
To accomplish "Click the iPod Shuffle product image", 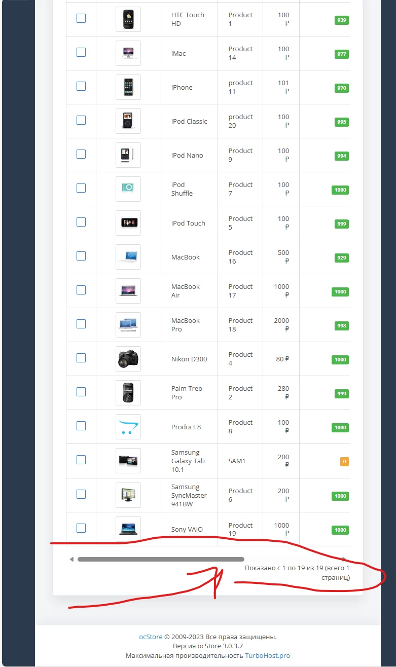I will click(x=128, y=189).
